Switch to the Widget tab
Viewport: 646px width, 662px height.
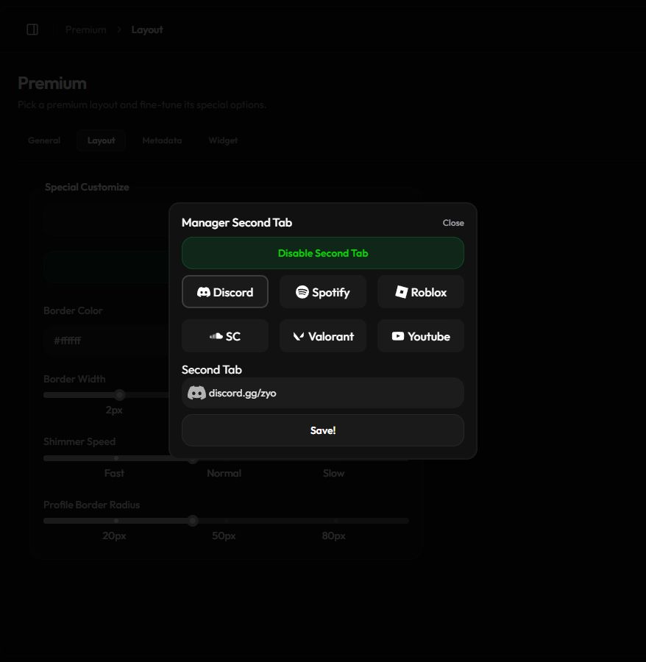[223, 140]
